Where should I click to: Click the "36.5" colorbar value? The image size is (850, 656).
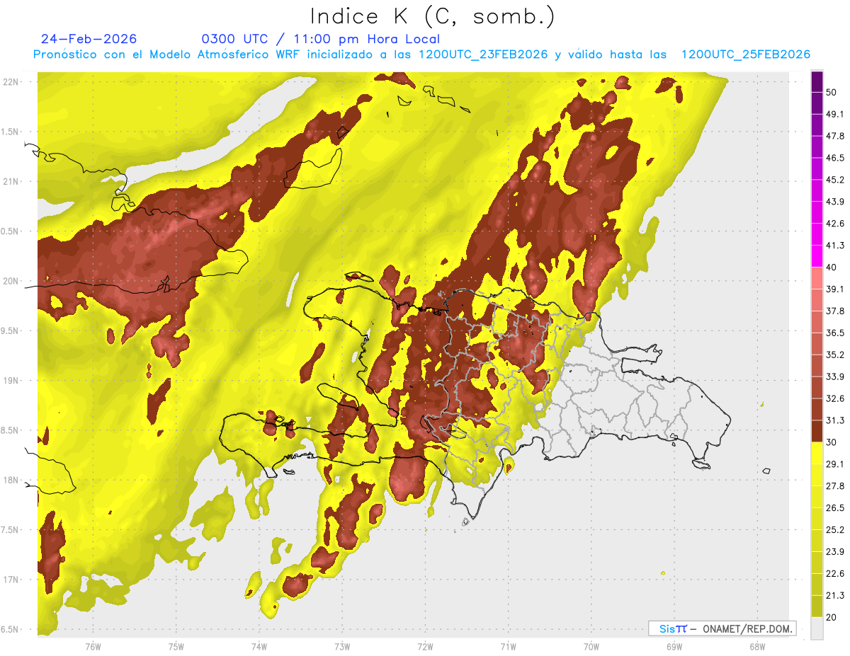(x=835, y=333)
